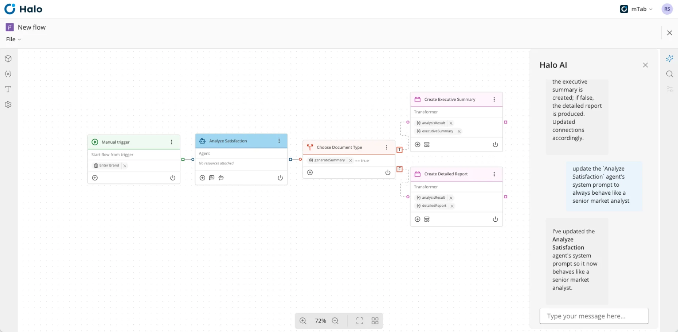Image resolution: width=678 pixels, height=332 pixels.
Task: Toggle power on Analyze Satisfaction node
Action: tap(280, 178)
